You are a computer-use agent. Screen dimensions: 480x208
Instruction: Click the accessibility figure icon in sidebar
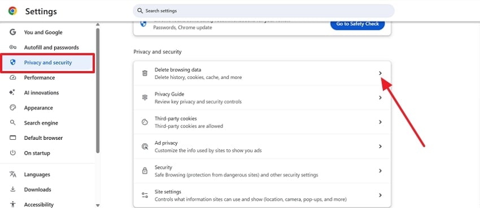coord(12,204)
